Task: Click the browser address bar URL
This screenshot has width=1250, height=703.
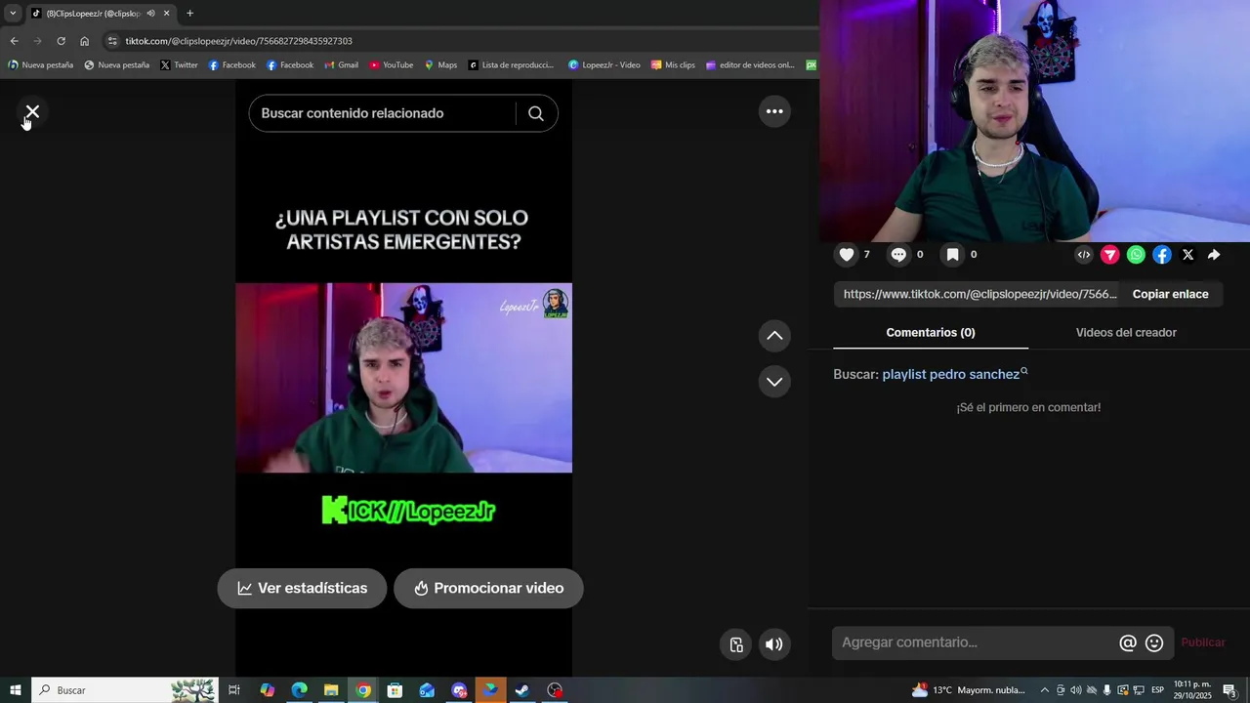Action: pyautogui.click(x=238, y=41)
